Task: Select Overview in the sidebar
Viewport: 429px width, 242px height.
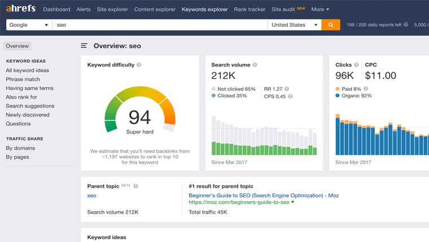Action: pos(17,46)
